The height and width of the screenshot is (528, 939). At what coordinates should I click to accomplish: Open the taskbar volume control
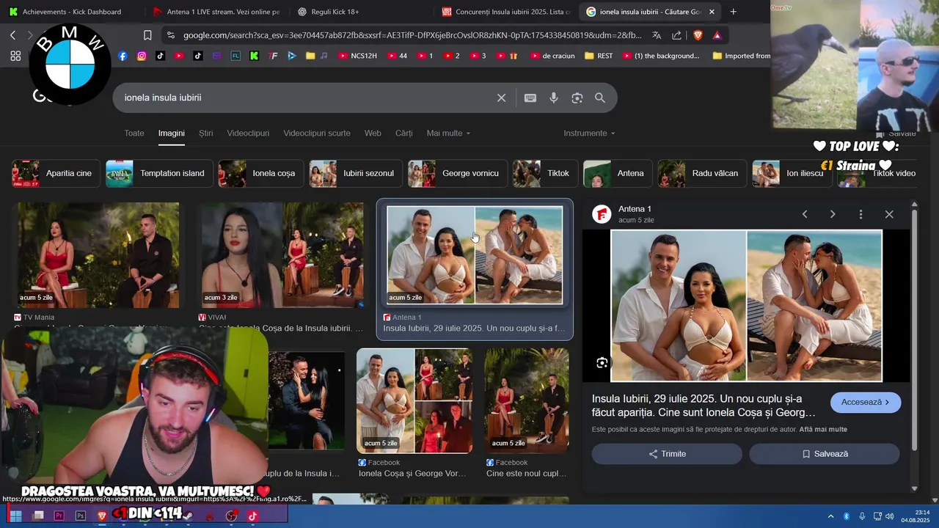point(891,516)
